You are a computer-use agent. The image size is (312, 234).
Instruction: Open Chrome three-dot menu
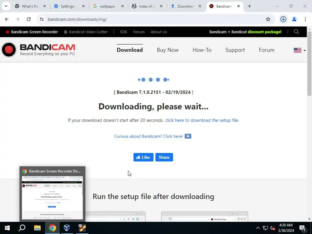click(x=305, y=19)
